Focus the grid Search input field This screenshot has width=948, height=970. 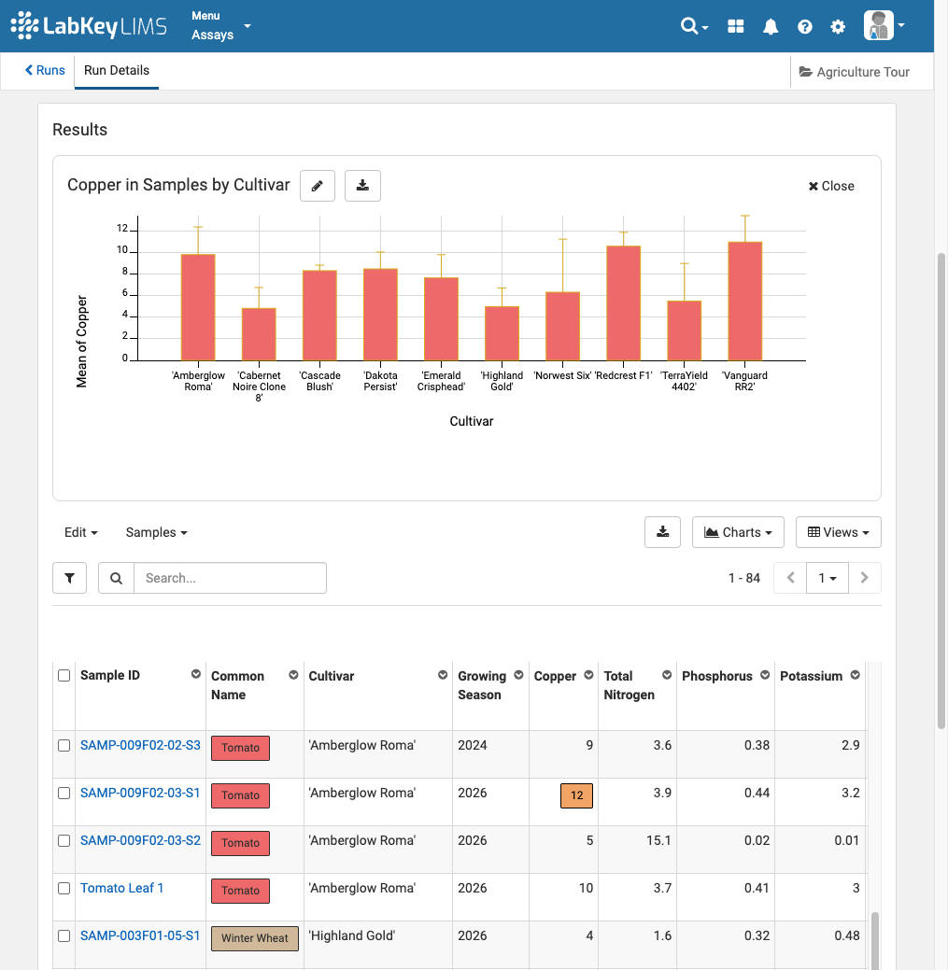230,578
